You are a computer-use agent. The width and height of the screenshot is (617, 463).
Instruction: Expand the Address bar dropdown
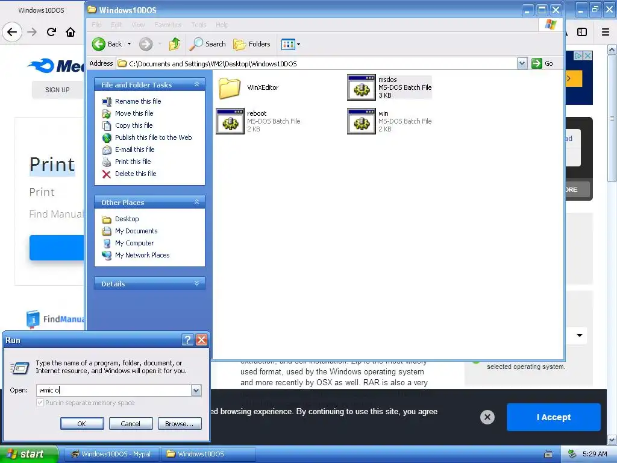click(x=522, y=63)
